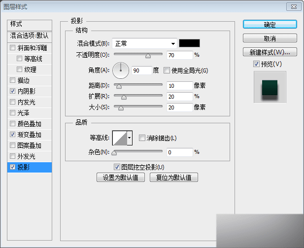Open the 渐变叠加 settings page
The height and width of the screenshot is (248, 304).
pos(29,135)
